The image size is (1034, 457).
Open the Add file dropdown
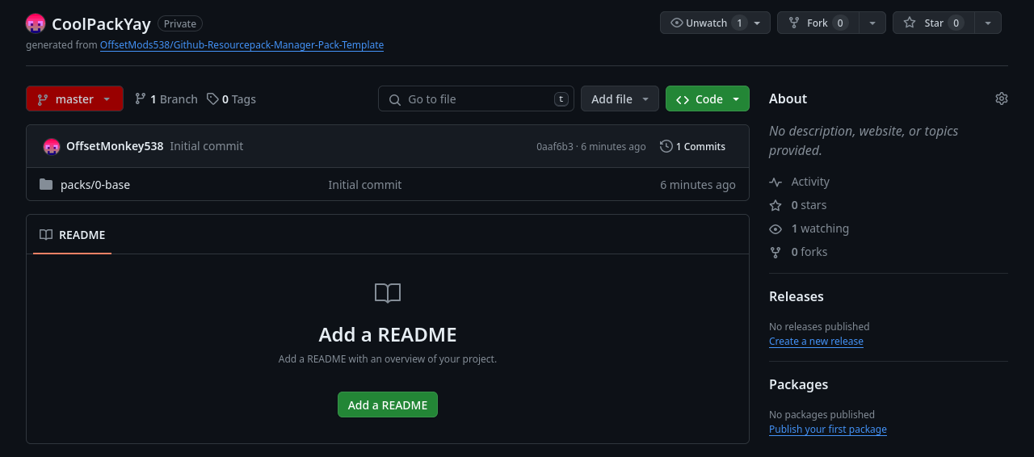(x=620, y=99)
